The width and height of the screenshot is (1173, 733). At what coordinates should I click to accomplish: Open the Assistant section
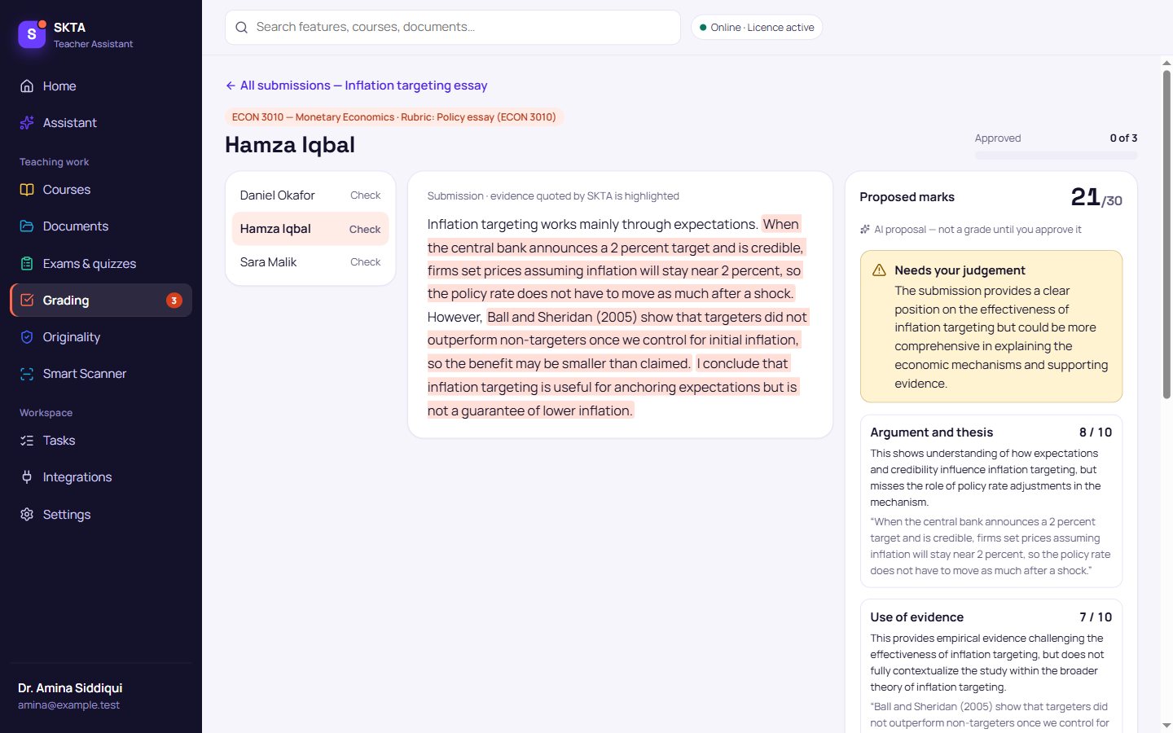pos(101,123)
